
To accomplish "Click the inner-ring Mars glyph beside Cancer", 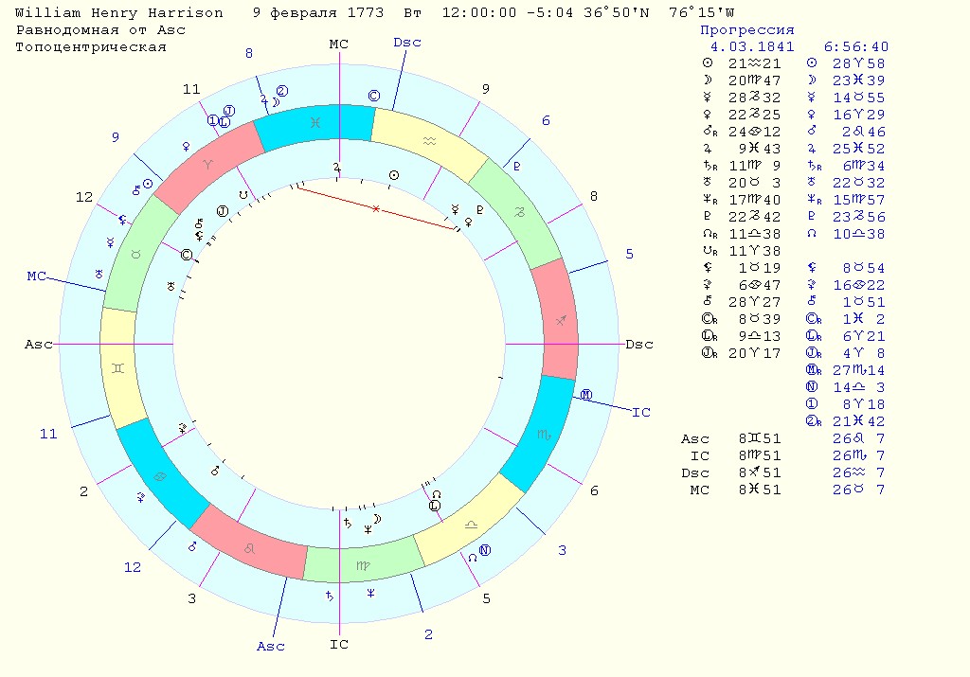I will point(215,472).
